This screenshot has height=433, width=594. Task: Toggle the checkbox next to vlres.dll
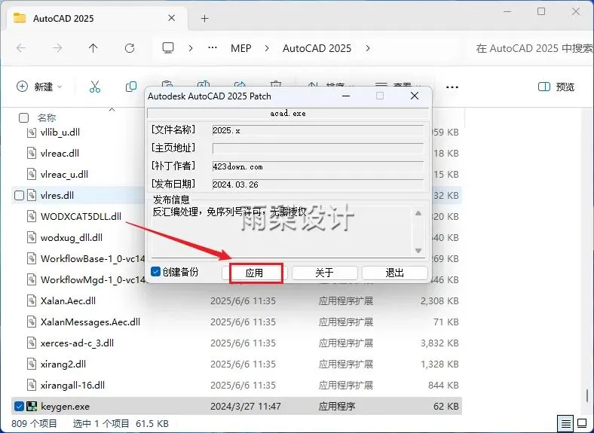(19, 195)
